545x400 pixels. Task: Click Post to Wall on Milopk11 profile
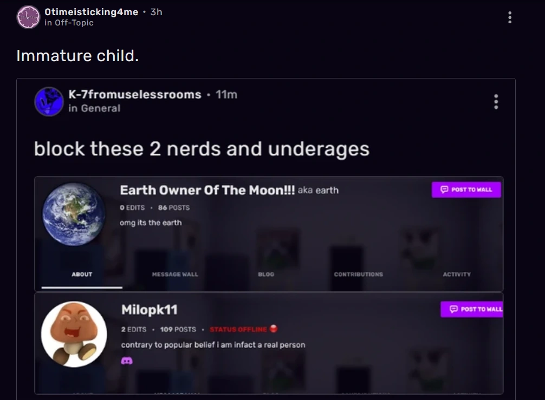click(x=472, y=309)
